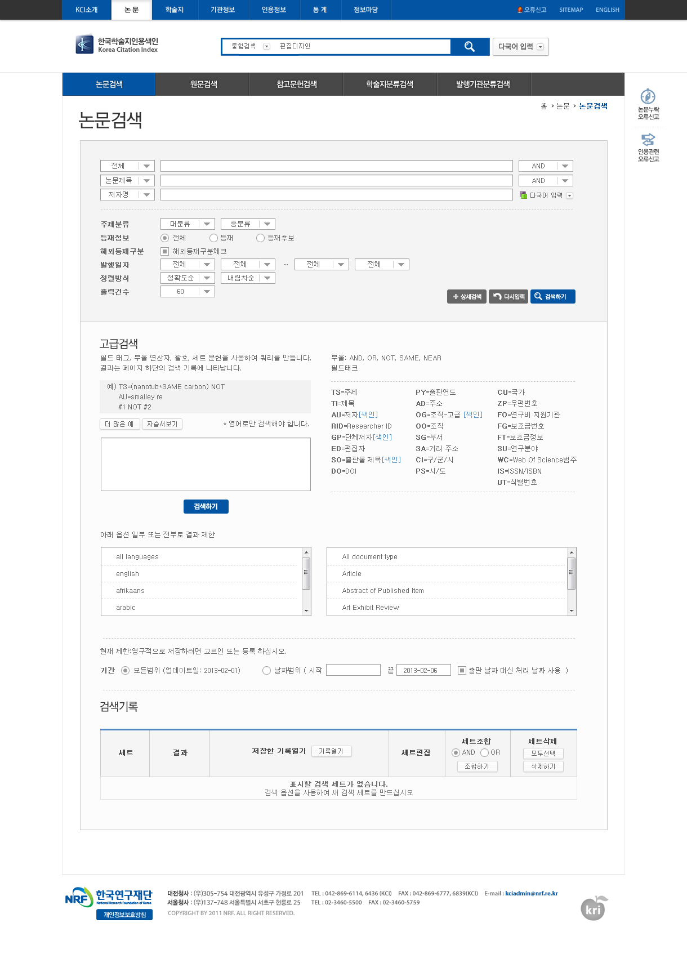Click the 다국어 입력 icon beside author field
The width and height of the screenshot is (687, 963).
click(546, 195)
